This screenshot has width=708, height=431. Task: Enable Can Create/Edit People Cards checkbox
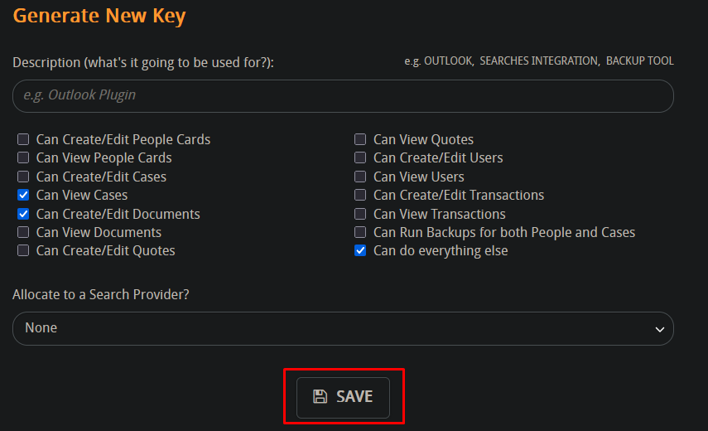tap(23, 139)
